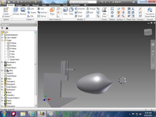This screenshot has height=117, width=156.
Task: Expand the Solid Bodies(1) node
Action: (2, 35)
